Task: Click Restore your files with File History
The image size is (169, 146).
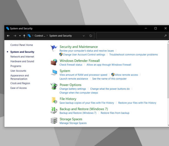Action: click(x=137, y=103)
